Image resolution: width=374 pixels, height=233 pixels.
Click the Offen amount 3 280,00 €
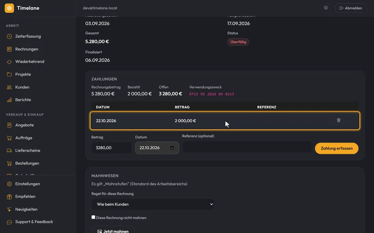[170, 94]
